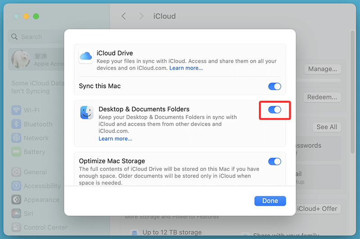Go forward with the right chevron

point(141,16)
